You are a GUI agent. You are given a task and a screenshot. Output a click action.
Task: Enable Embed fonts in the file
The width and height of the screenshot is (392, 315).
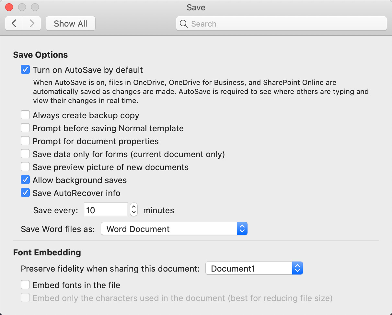(x=25, y=285)
